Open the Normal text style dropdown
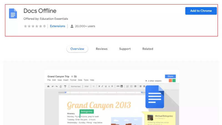Screen dimensions: 222x125 pos(75,86)
